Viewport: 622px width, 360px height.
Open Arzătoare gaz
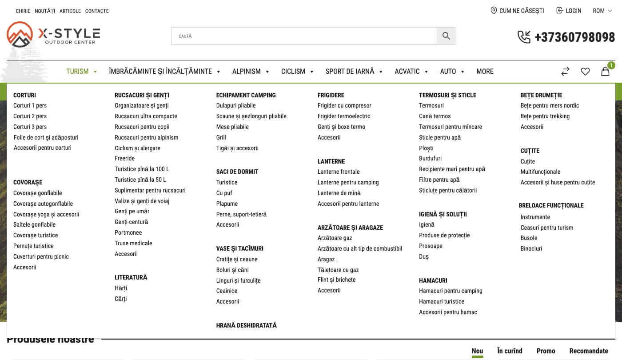point(335,238)
